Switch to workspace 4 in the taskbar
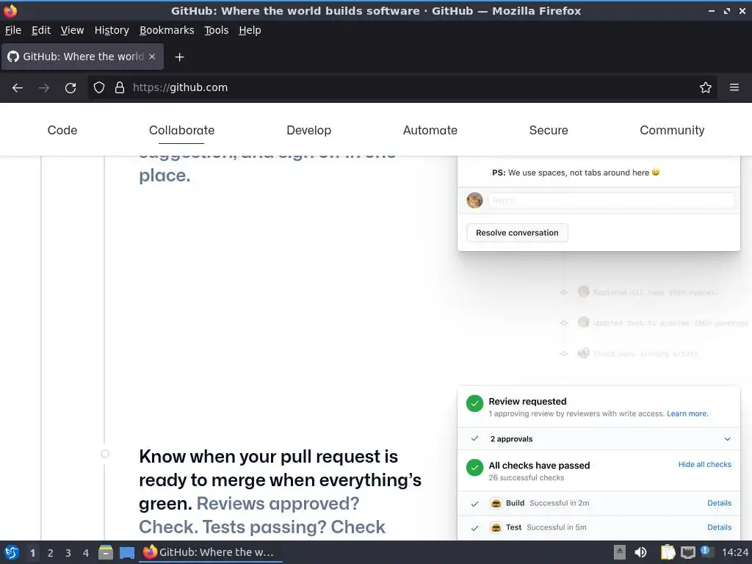The height and width of the screenshot is (564, 752). pos(86,553)
